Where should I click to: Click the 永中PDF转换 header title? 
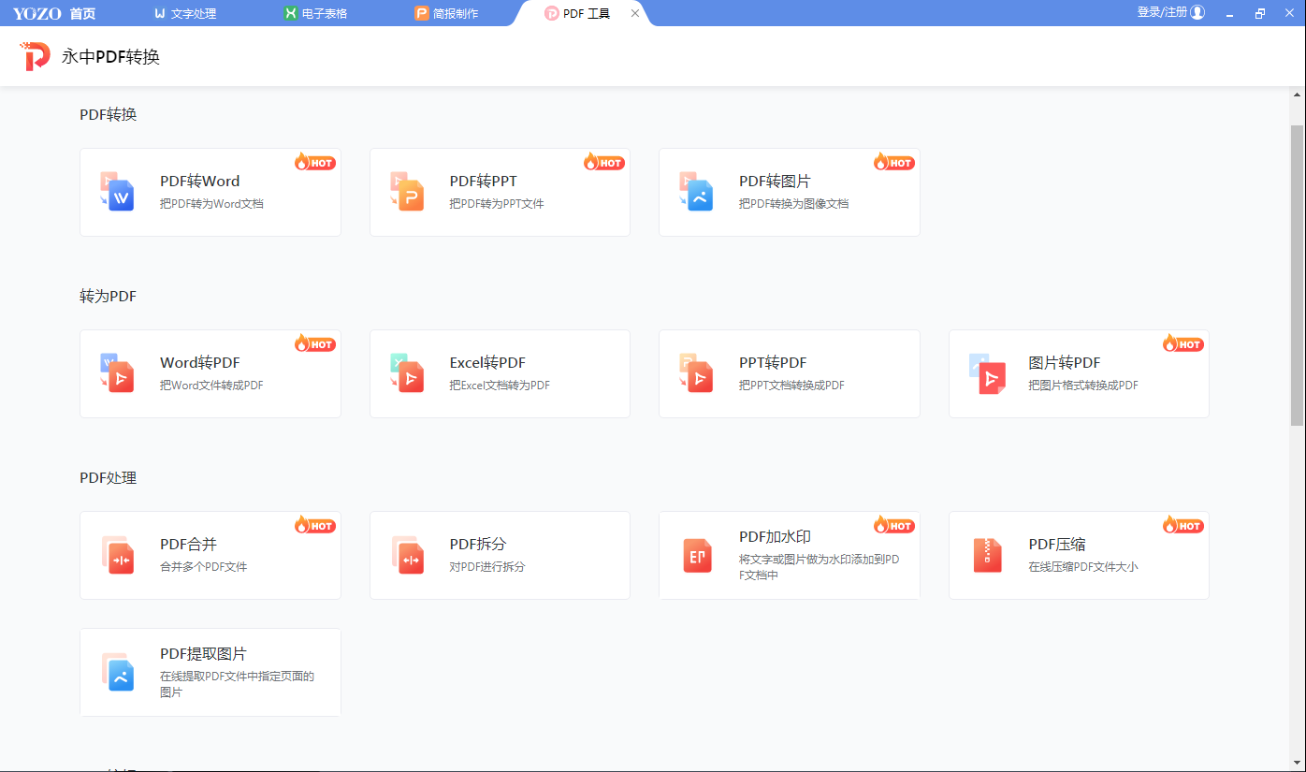(111, 57)
